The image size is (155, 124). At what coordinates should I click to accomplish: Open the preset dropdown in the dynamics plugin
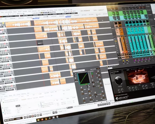pyautogui.click(x=79, y=71)
